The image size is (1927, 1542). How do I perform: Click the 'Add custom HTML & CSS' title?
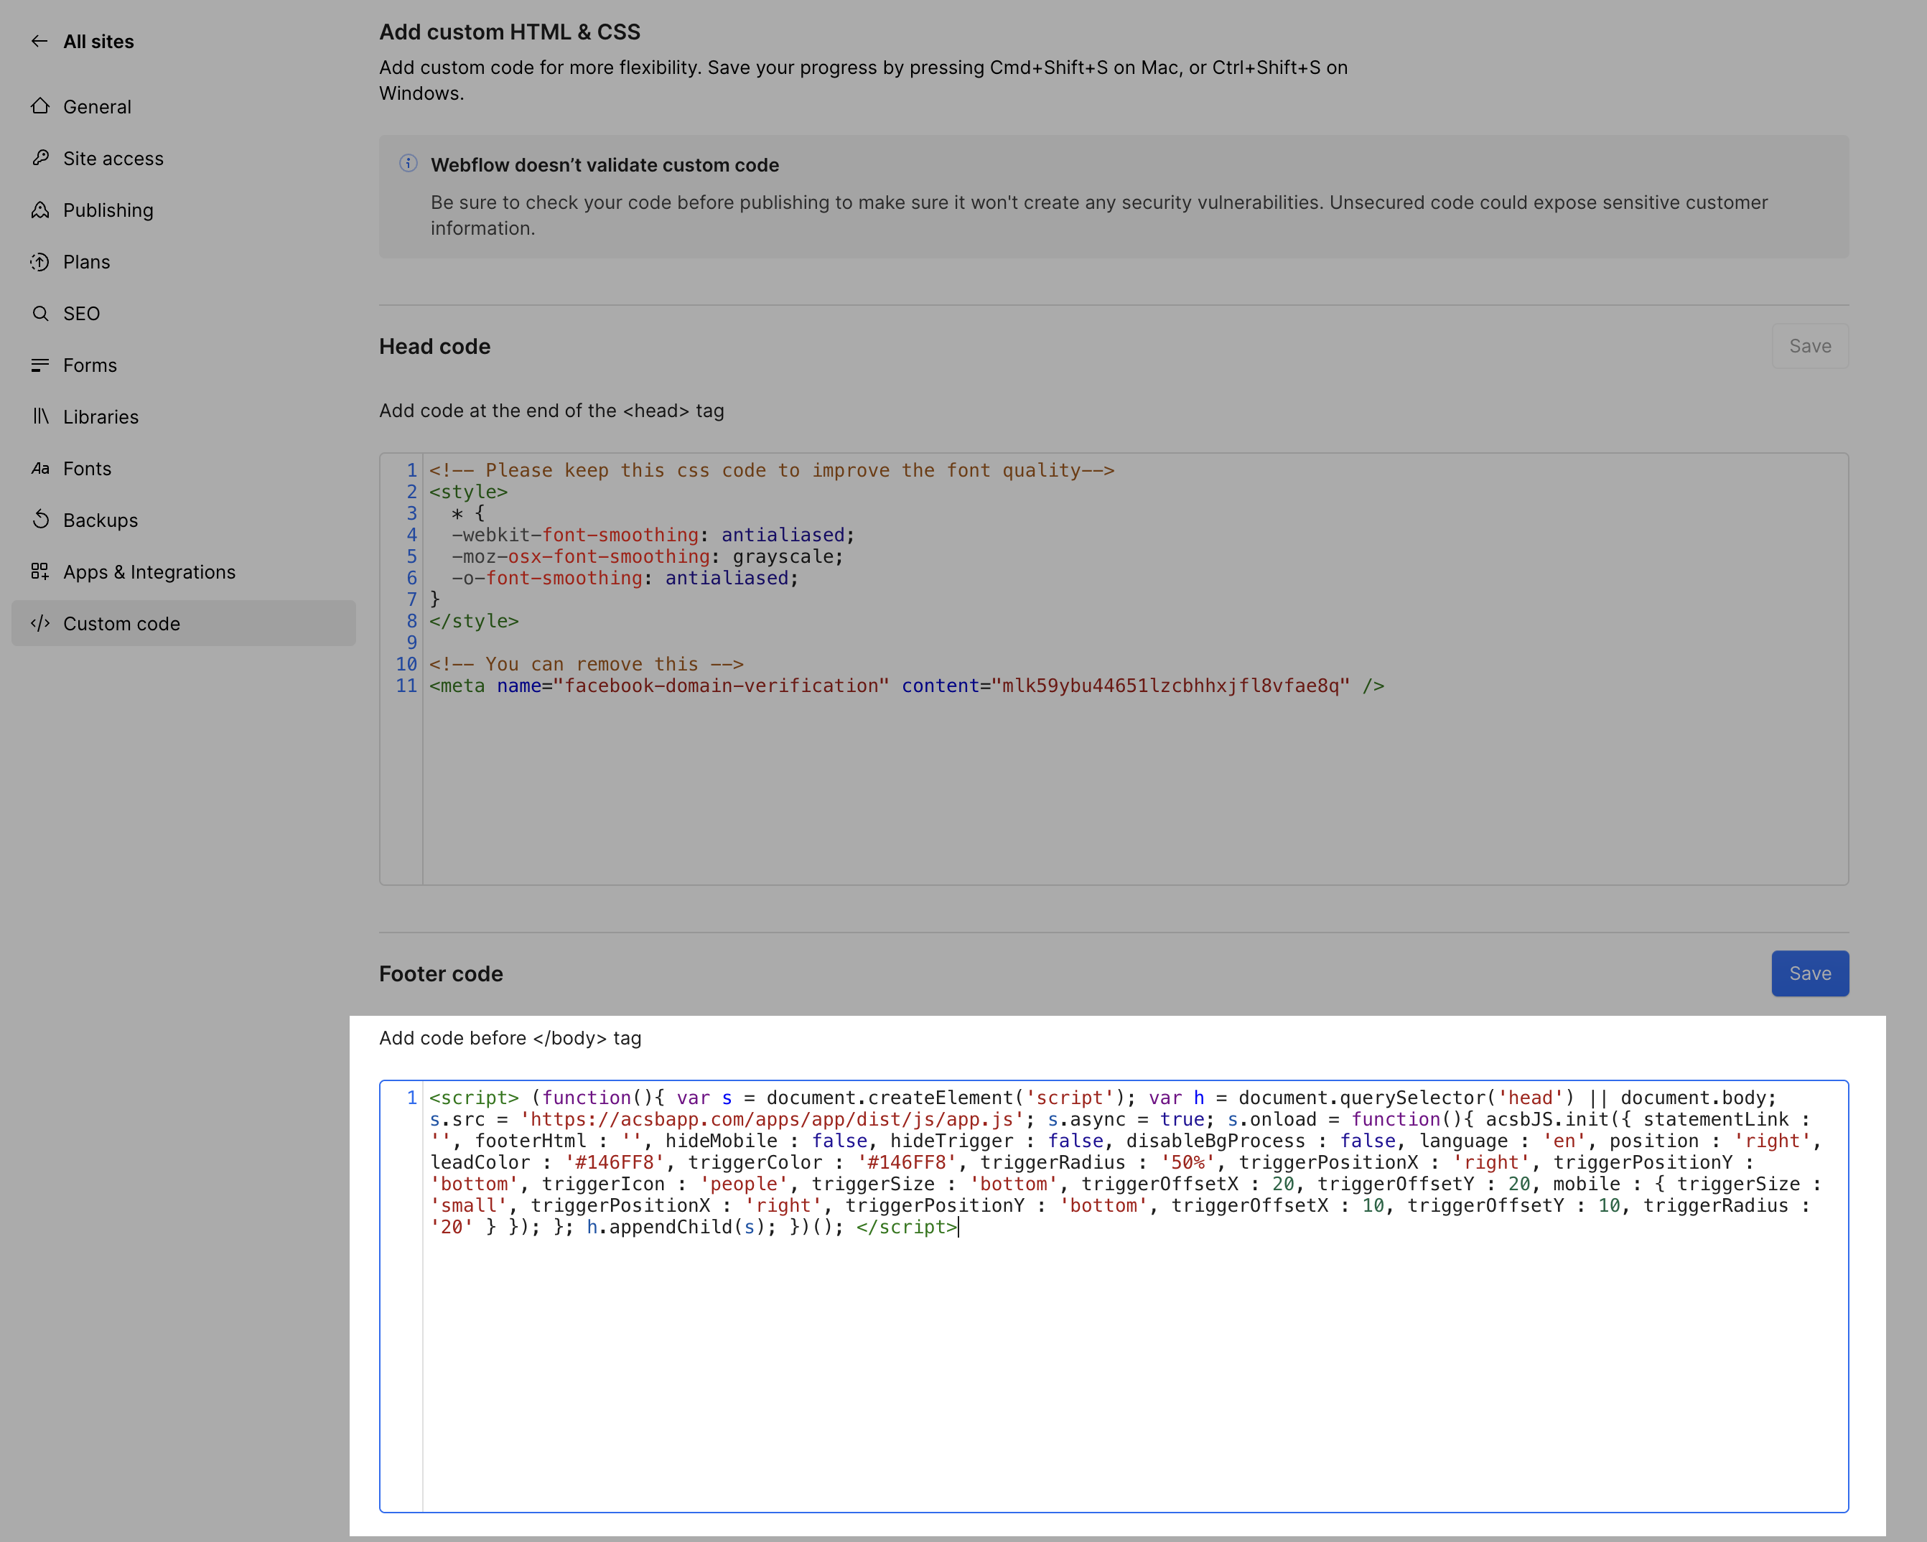point(510,32)
